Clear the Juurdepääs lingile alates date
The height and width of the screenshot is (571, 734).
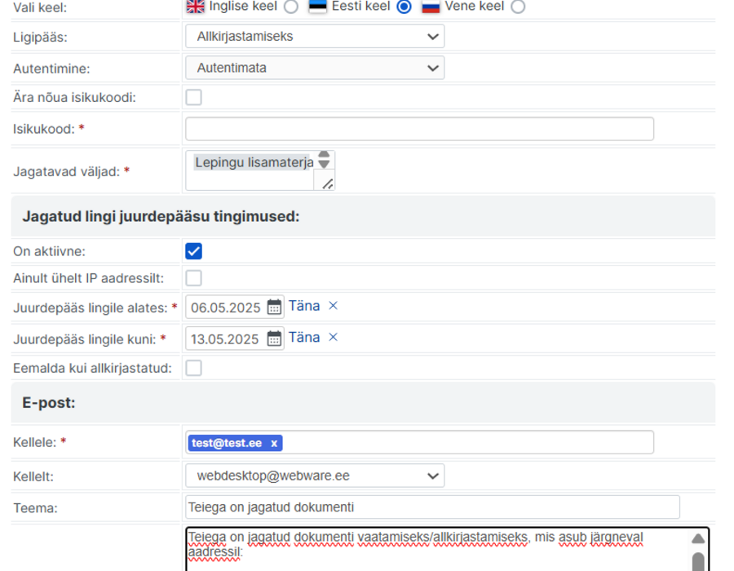click(x=334, y=306)
